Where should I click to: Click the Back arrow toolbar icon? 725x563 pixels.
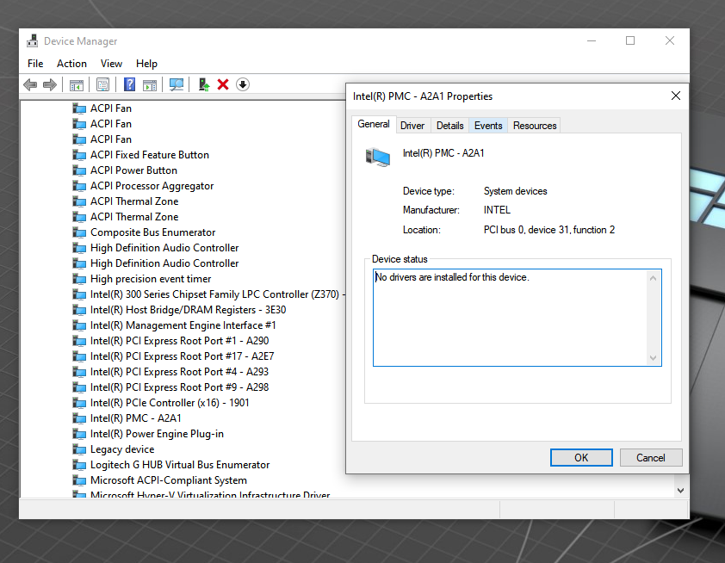tap(30, 84)
